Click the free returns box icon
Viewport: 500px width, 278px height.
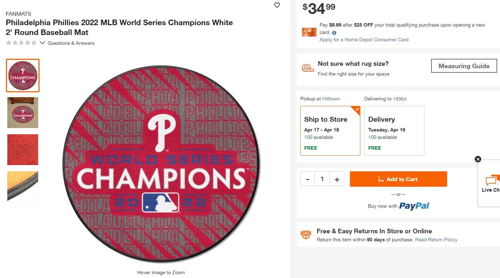coord(306,235)
